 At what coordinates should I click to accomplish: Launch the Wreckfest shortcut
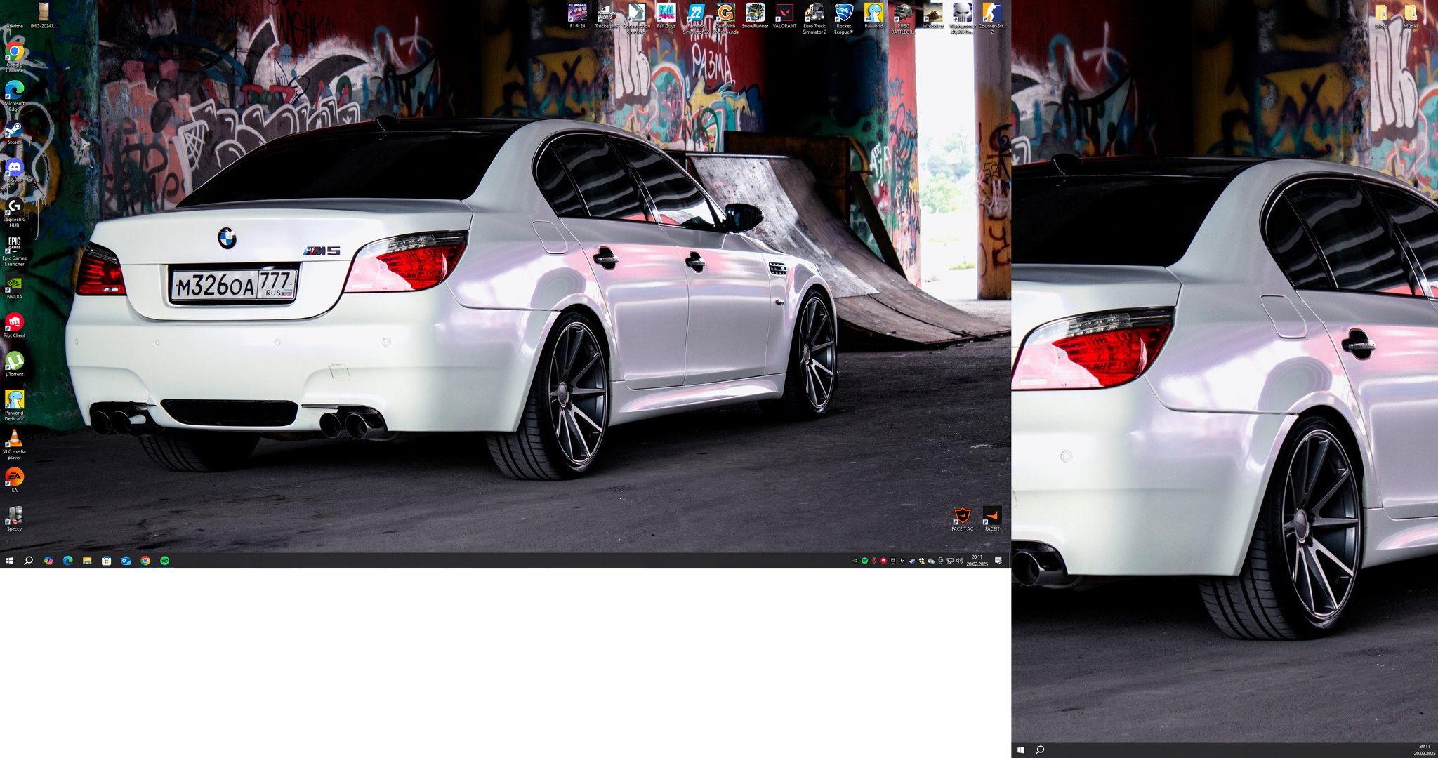(x=932, y=15)
